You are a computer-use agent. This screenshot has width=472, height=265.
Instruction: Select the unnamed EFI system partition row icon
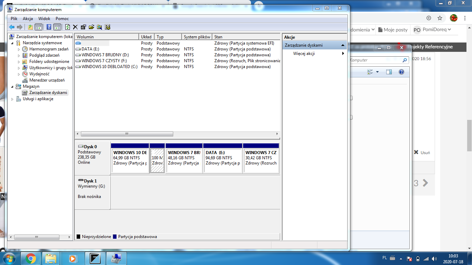click(78, 43)
